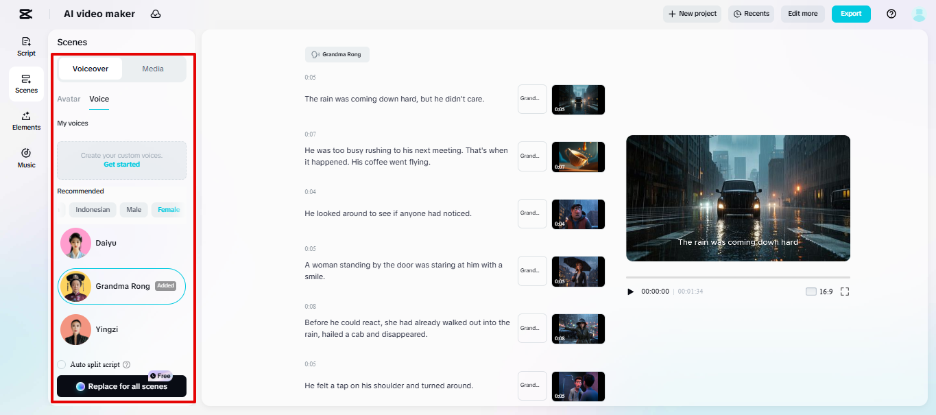
Task: Click the text 'The rain was coming down hard, but he didn't care.'
Action: pos(394,99)
